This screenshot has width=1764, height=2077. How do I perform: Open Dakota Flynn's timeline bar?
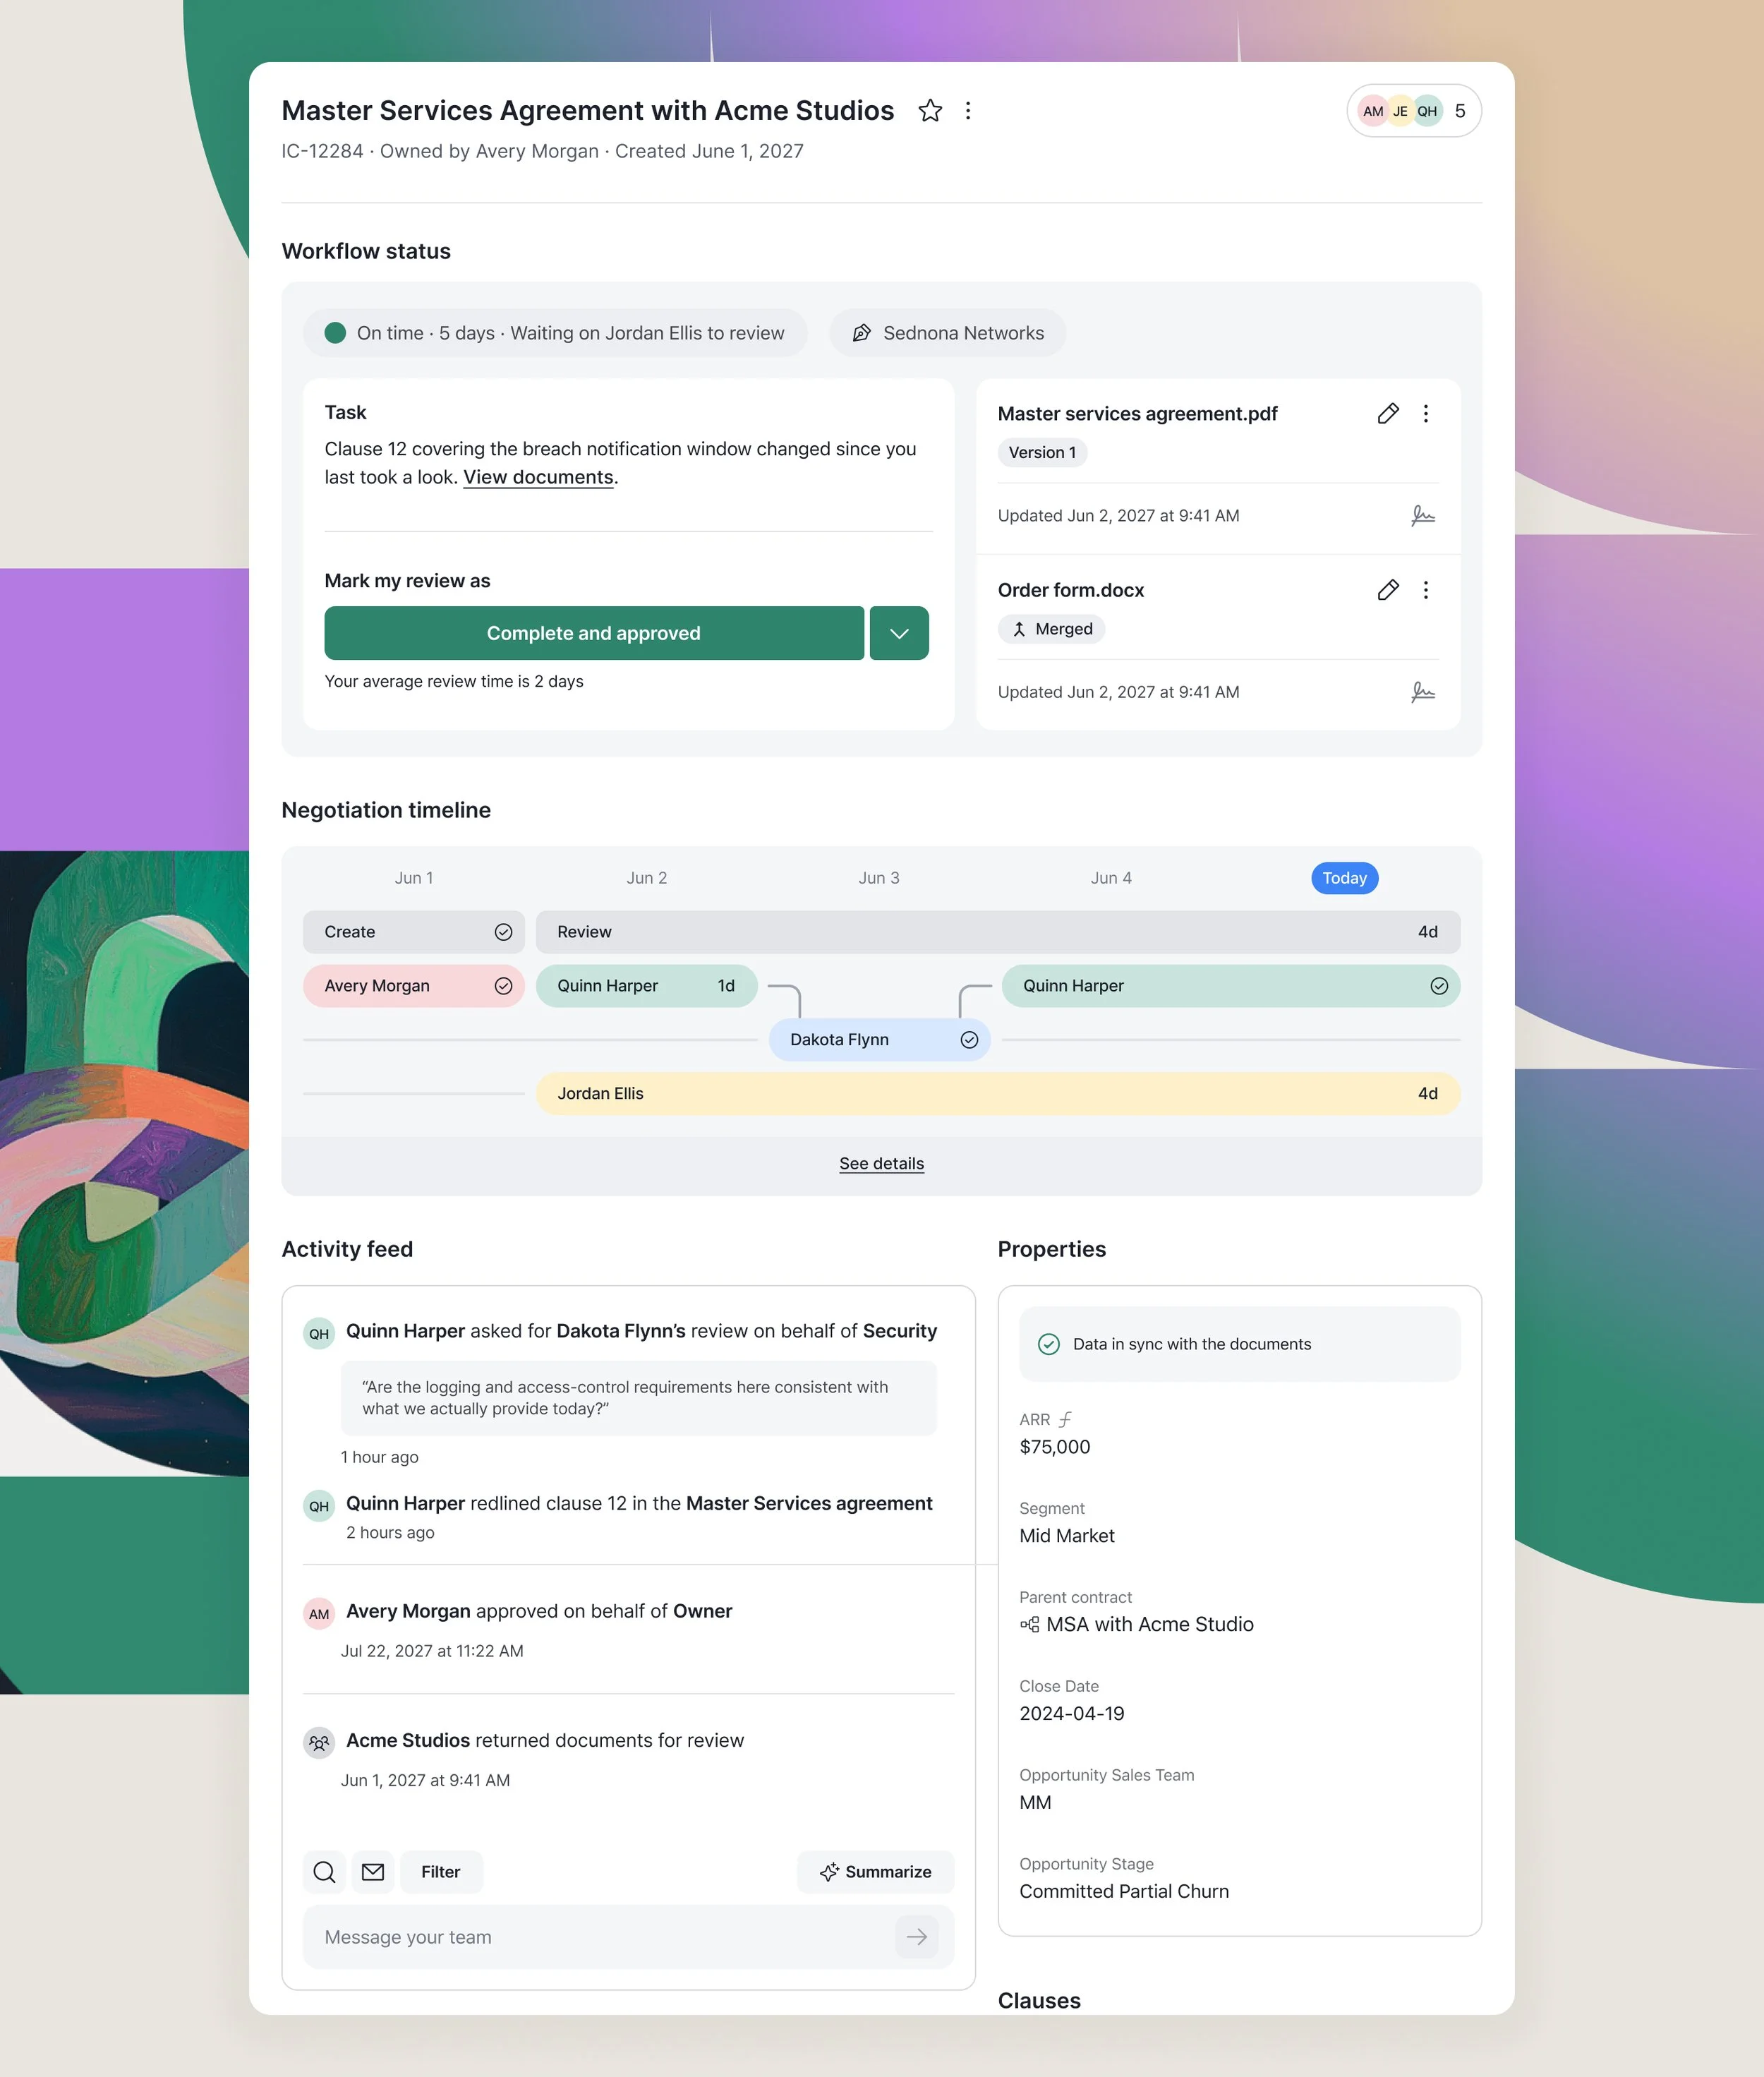pos(880,1040)
